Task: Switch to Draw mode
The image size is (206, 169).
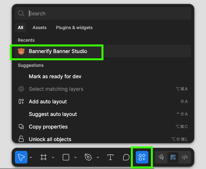Action: click(x=161, y=157)
